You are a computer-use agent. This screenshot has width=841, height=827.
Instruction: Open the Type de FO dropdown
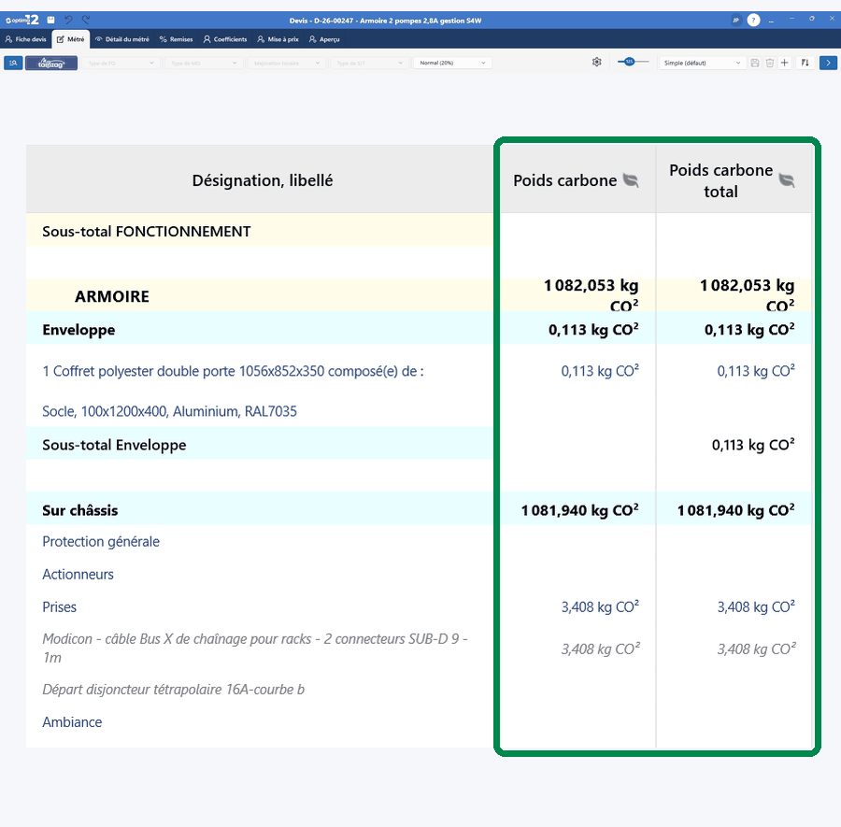point(121,63)
